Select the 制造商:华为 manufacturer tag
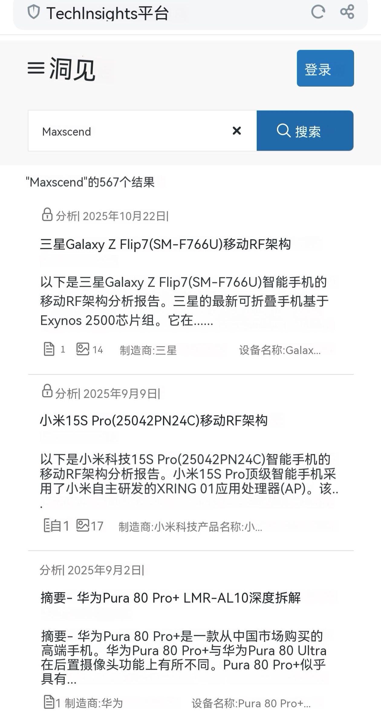 point(94,703)
